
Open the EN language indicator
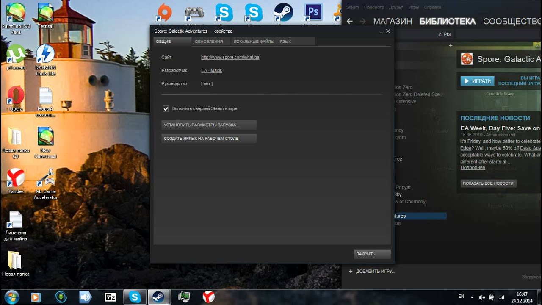(x=461, y=297)
